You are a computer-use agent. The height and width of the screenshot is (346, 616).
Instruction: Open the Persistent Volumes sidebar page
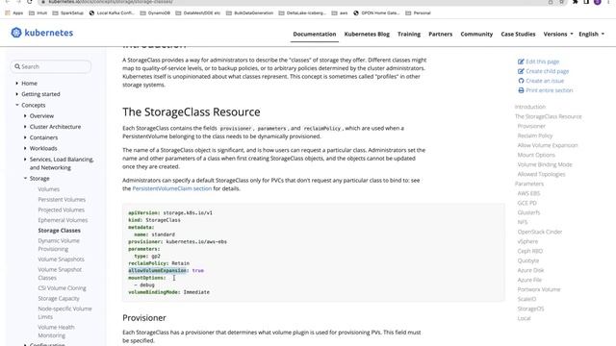tap(62, 199)
